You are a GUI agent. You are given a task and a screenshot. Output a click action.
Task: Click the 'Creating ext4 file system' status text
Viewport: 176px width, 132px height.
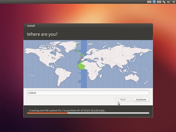point(68,111)
